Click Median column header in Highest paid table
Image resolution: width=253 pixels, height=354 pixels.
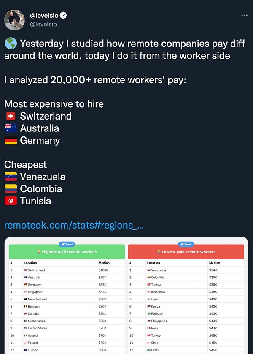pos(104,263)
